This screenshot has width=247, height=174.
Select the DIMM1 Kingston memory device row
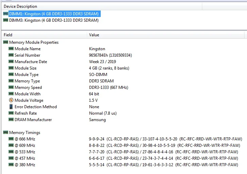point(54,14)
